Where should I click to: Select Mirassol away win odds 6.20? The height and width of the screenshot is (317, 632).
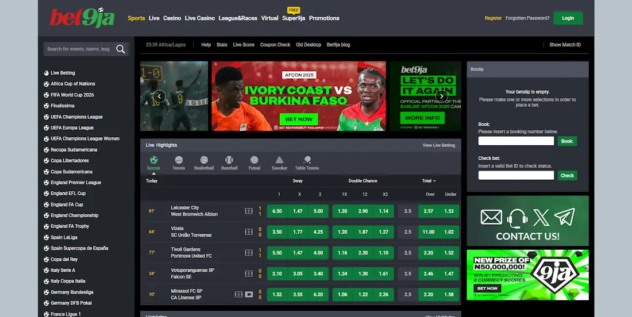point(318,295)
